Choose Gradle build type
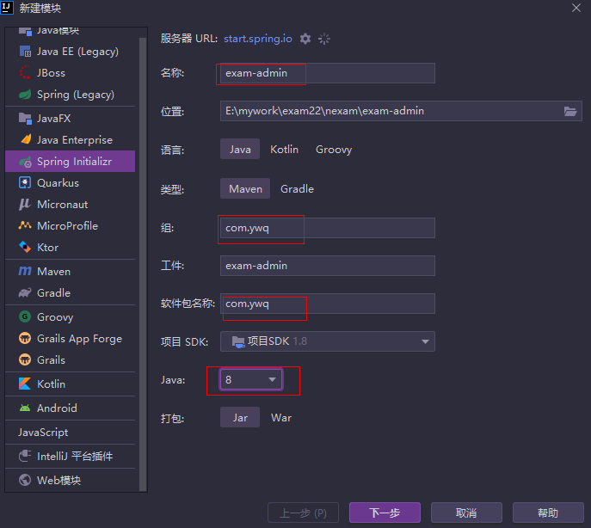591x528 pixels. 297,188
